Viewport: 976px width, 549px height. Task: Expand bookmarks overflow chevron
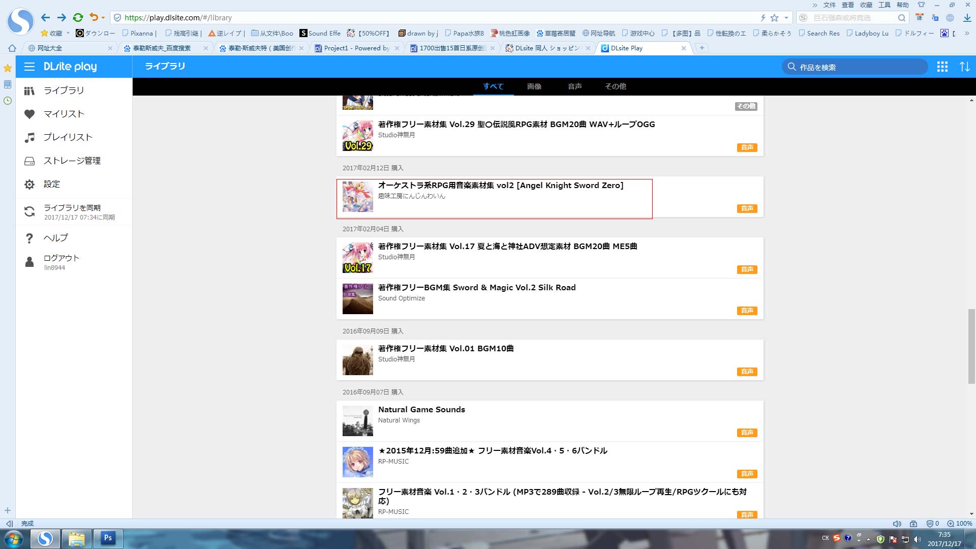coord(967,33)
